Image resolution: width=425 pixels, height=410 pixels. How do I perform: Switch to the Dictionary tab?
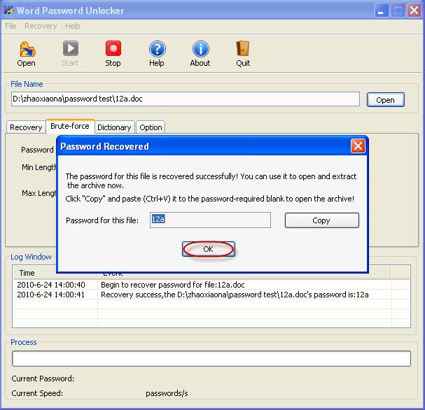114,127
